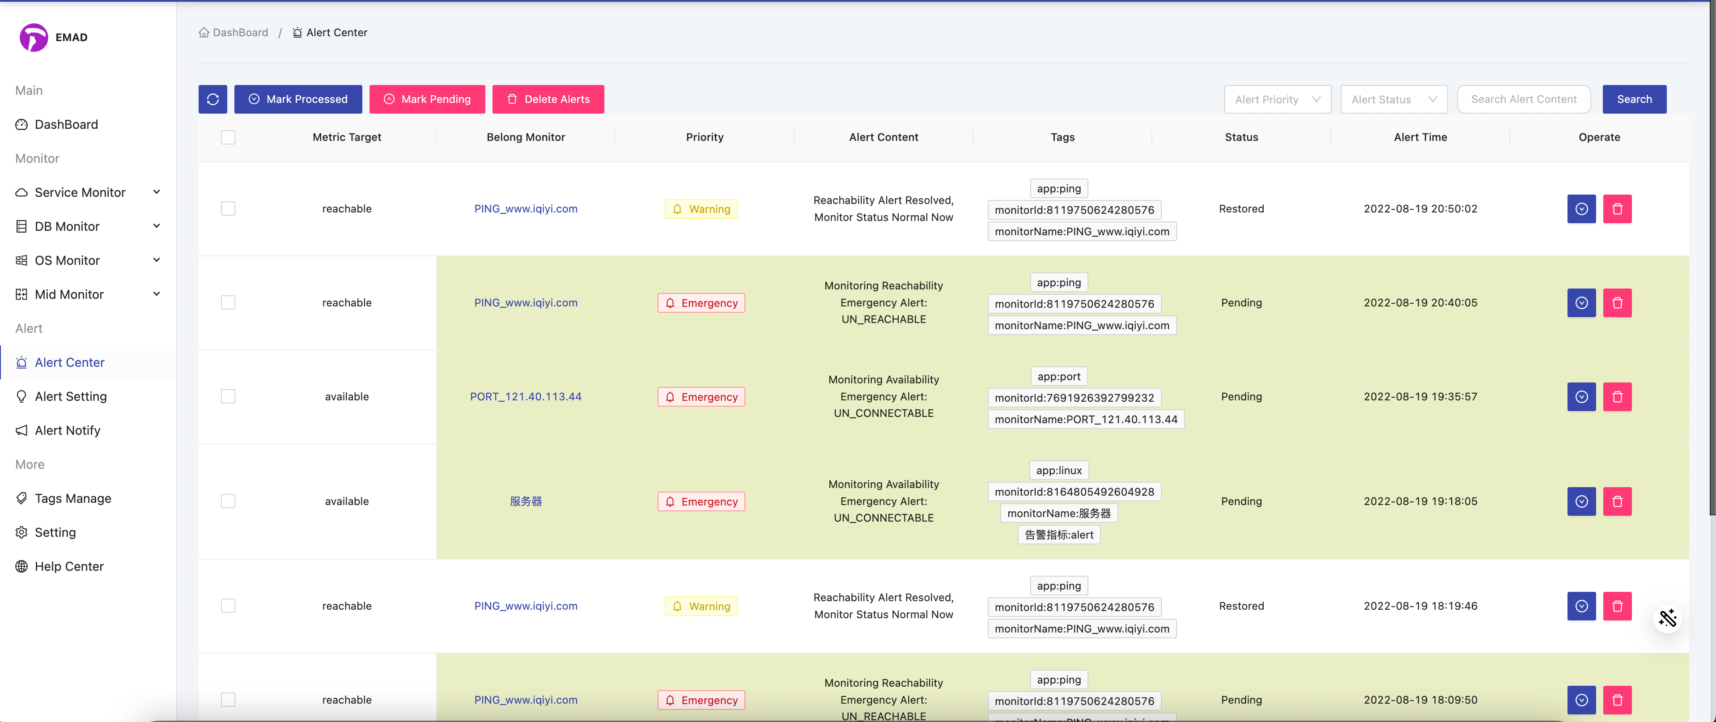Click the Emergency badge in 19:35:57 row
The width and height of the screenshot is (1716, 722).
[701, 397]
